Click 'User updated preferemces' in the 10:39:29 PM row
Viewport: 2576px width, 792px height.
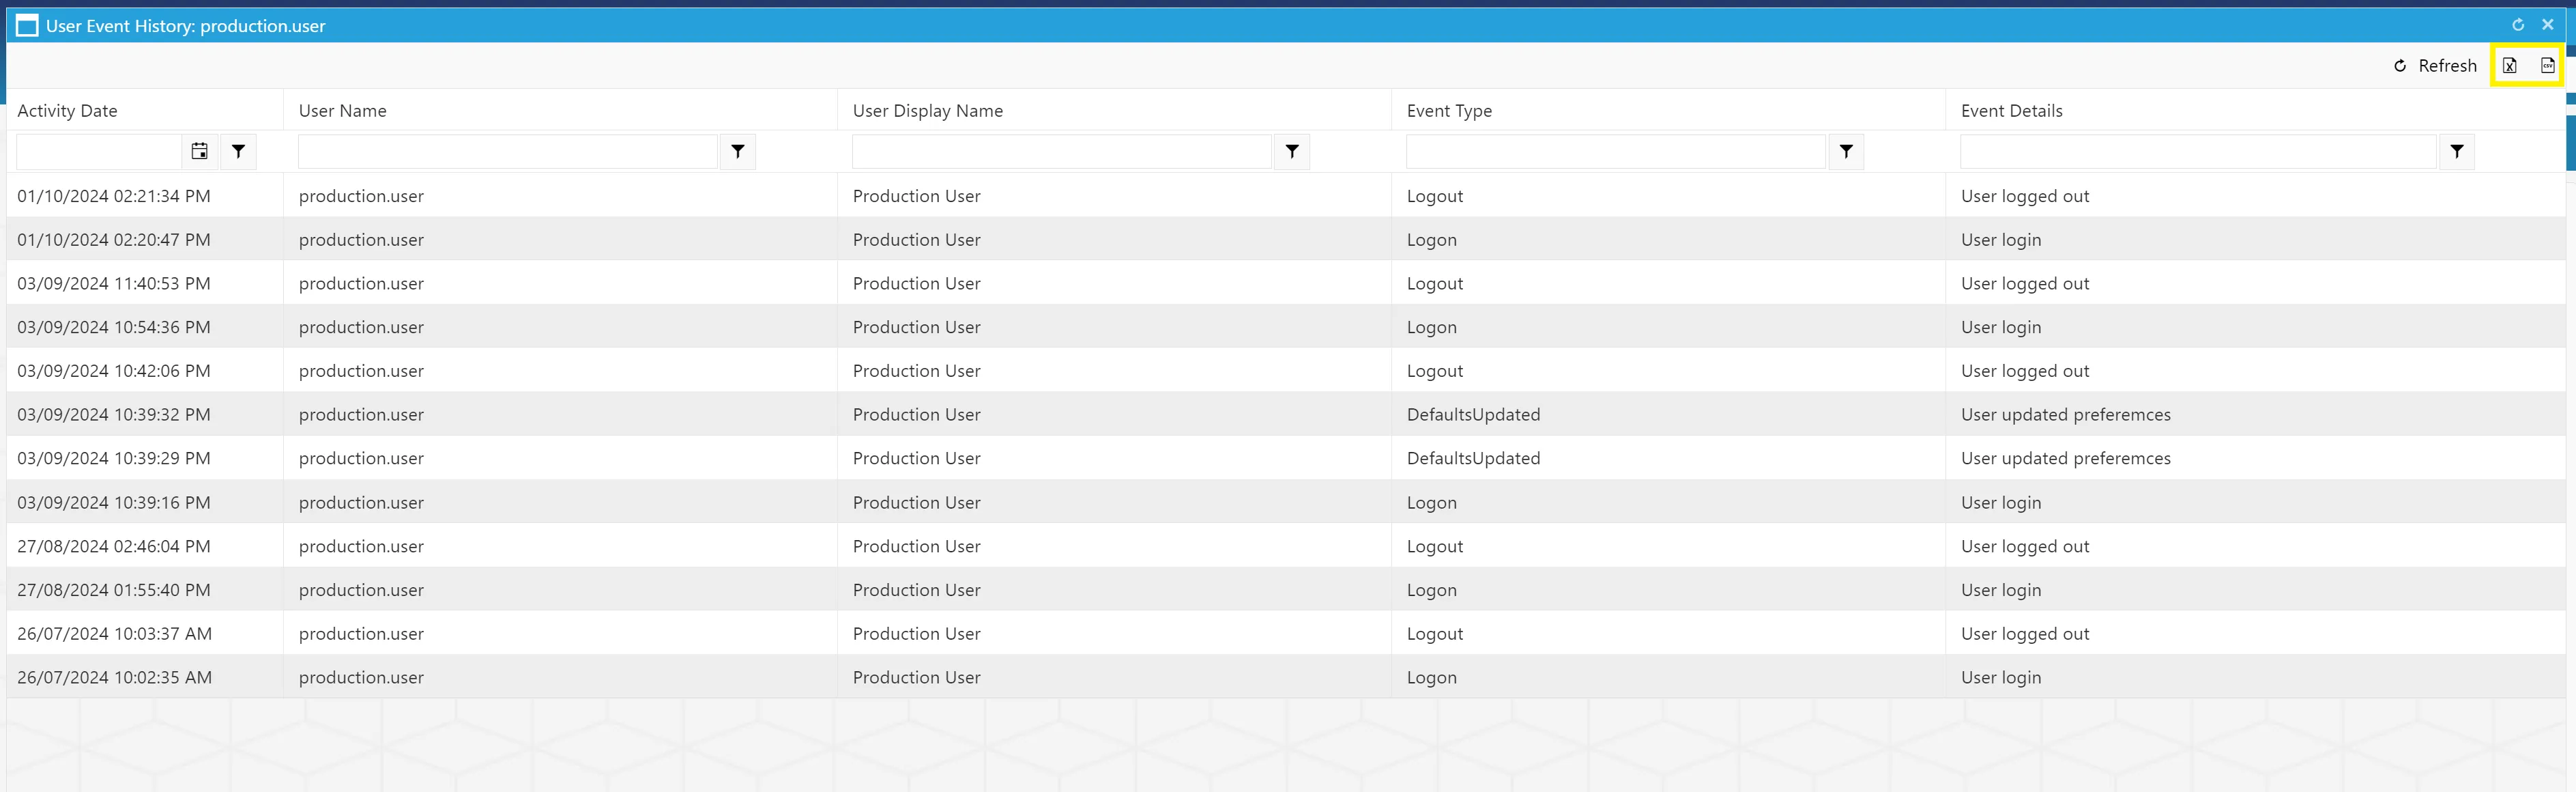[x=2065, y=458]
